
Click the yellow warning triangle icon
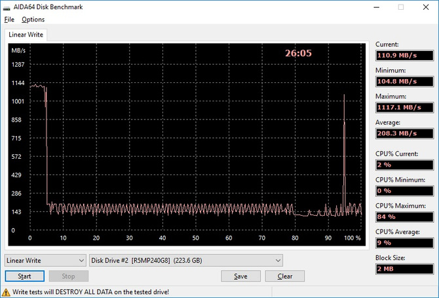point(6,292)
